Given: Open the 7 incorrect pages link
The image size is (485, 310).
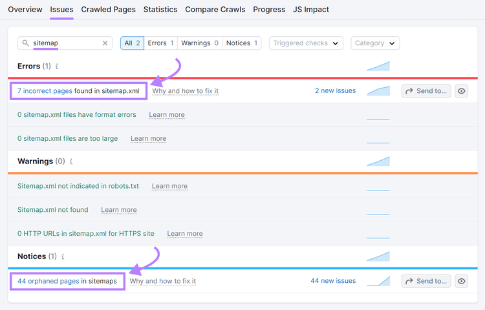Looking at the screenshot, I should 45,91.
